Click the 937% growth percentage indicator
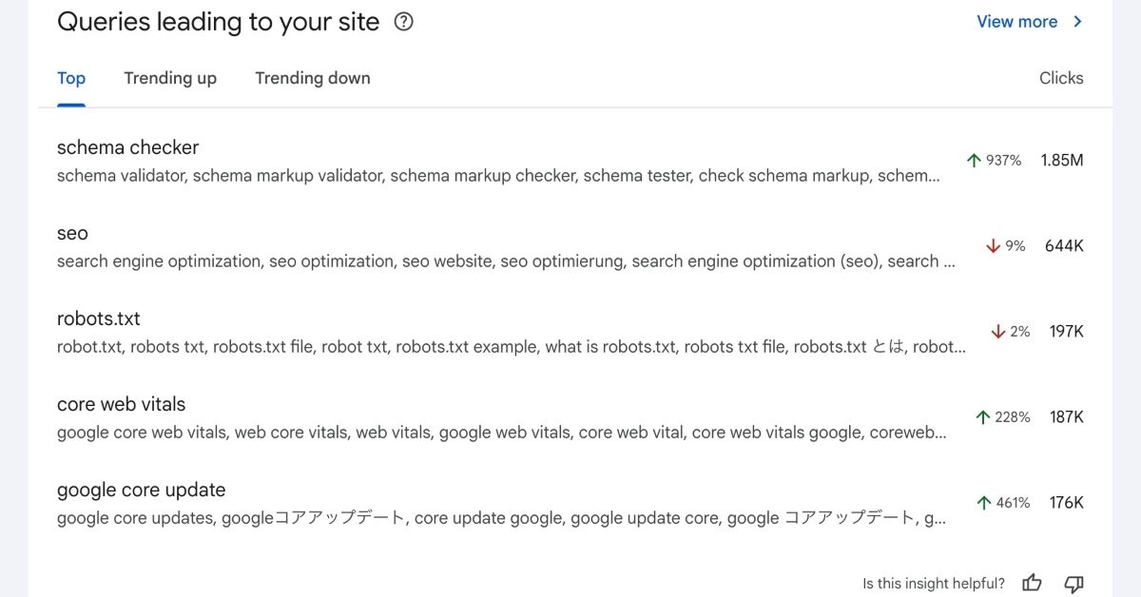1141x597 pixels. coord(1005,160)
